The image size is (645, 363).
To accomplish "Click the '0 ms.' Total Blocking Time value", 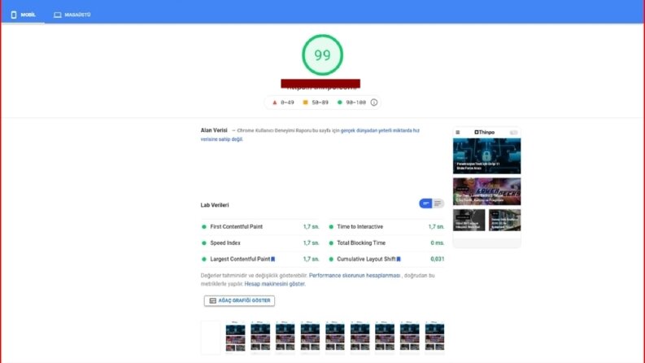I will point(438,243).
